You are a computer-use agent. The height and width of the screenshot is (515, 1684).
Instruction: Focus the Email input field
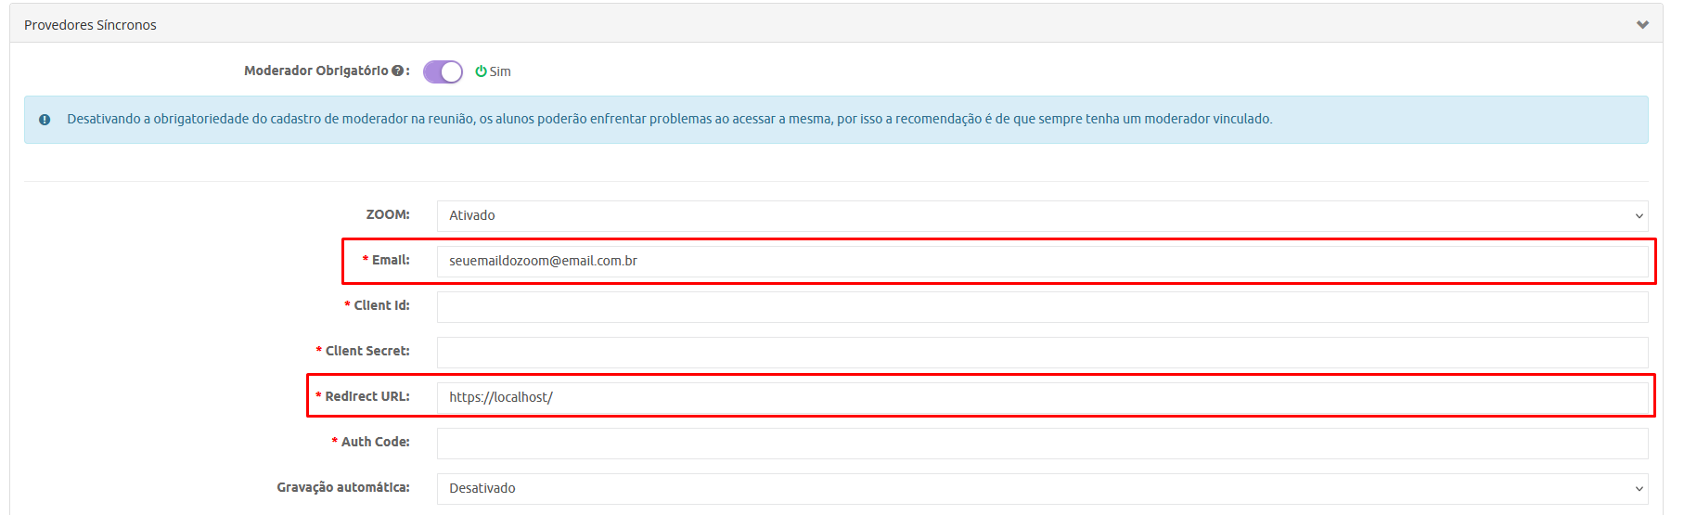[x=1041, y=261]
